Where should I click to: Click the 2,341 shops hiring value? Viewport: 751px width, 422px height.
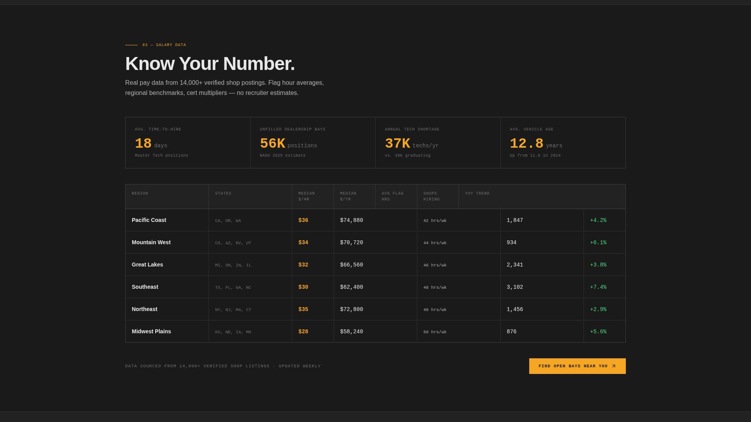(515, 265)
